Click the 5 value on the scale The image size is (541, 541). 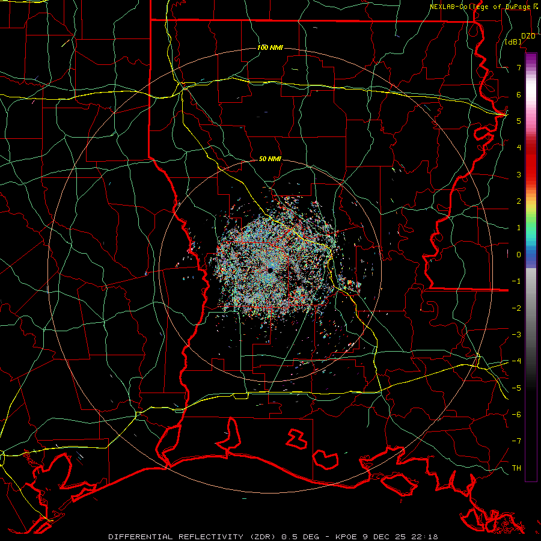click(519, 121)
